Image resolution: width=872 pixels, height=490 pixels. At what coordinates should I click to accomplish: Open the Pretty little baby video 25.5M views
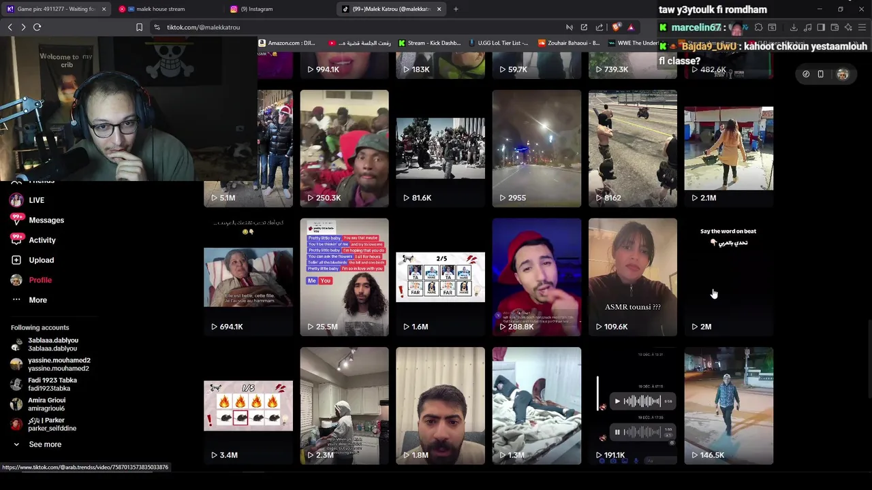pyautogui.click(x=344, y=277)
